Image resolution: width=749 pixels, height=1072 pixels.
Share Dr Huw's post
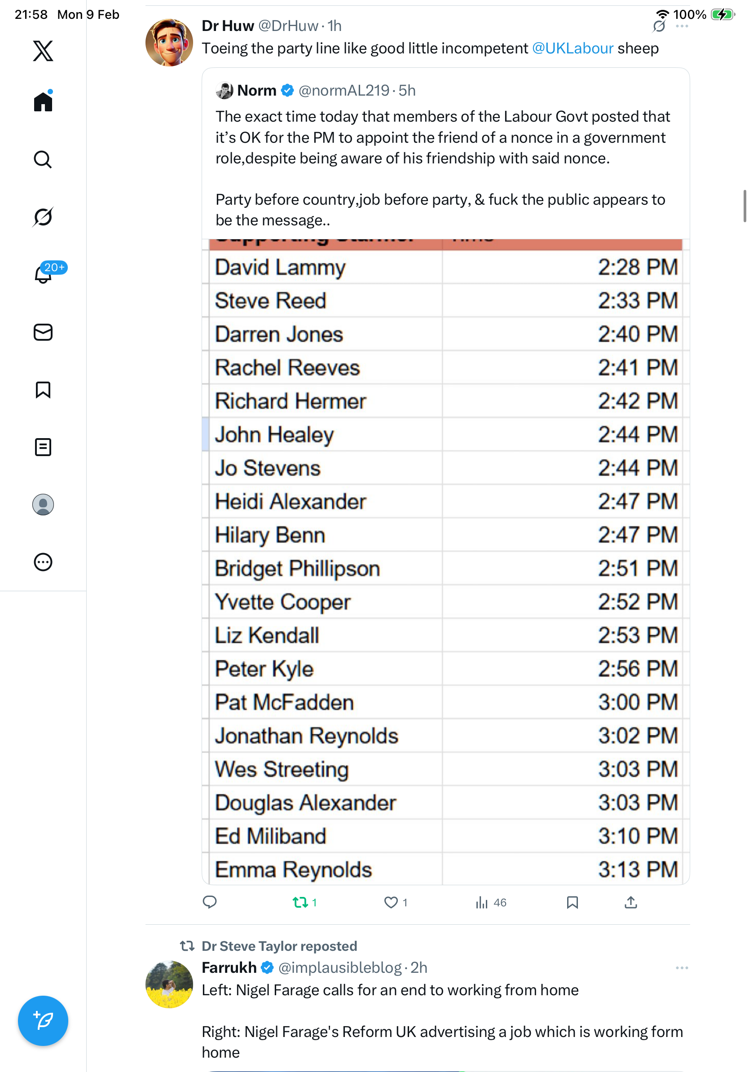tap(630, 902)
